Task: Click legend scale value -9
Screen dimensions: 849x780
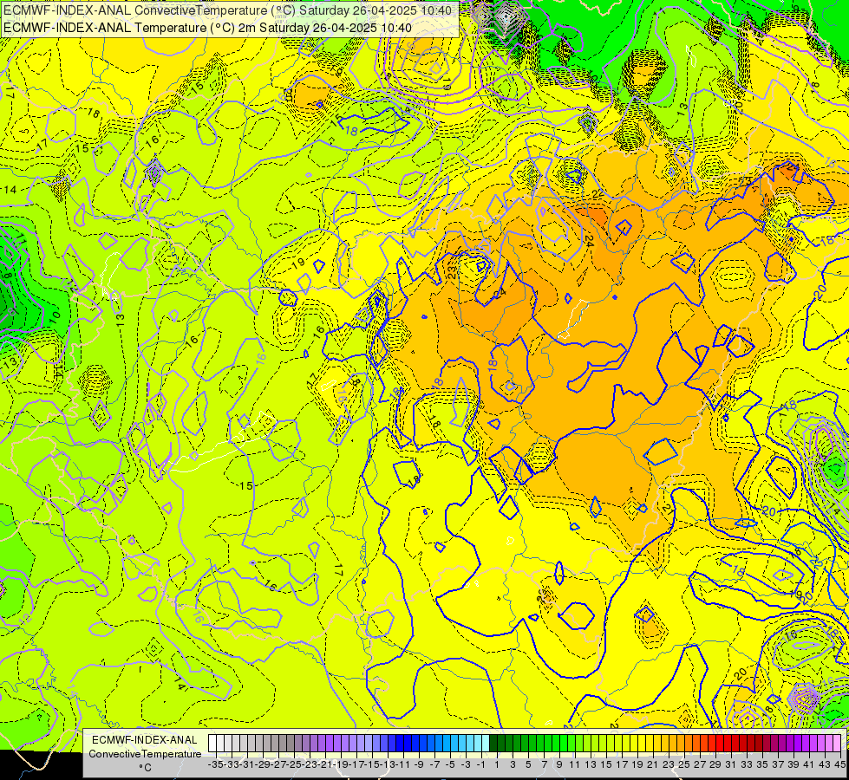Action: pyautogui.click(x=419, y=764)
